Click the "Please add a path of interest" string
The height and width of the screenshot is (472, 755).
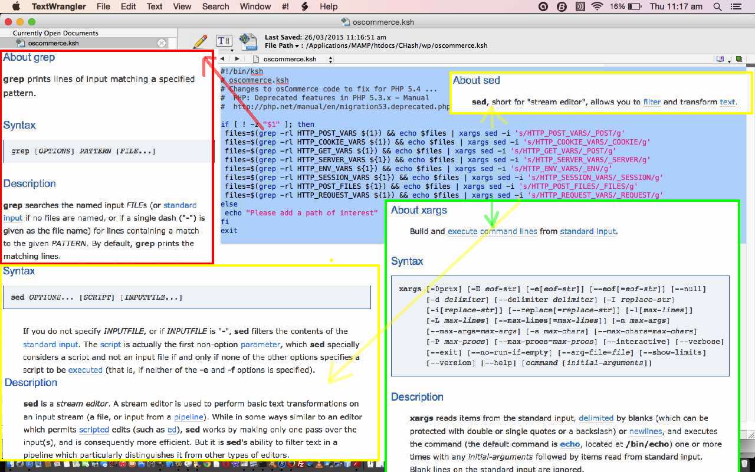tap(311, 212)
